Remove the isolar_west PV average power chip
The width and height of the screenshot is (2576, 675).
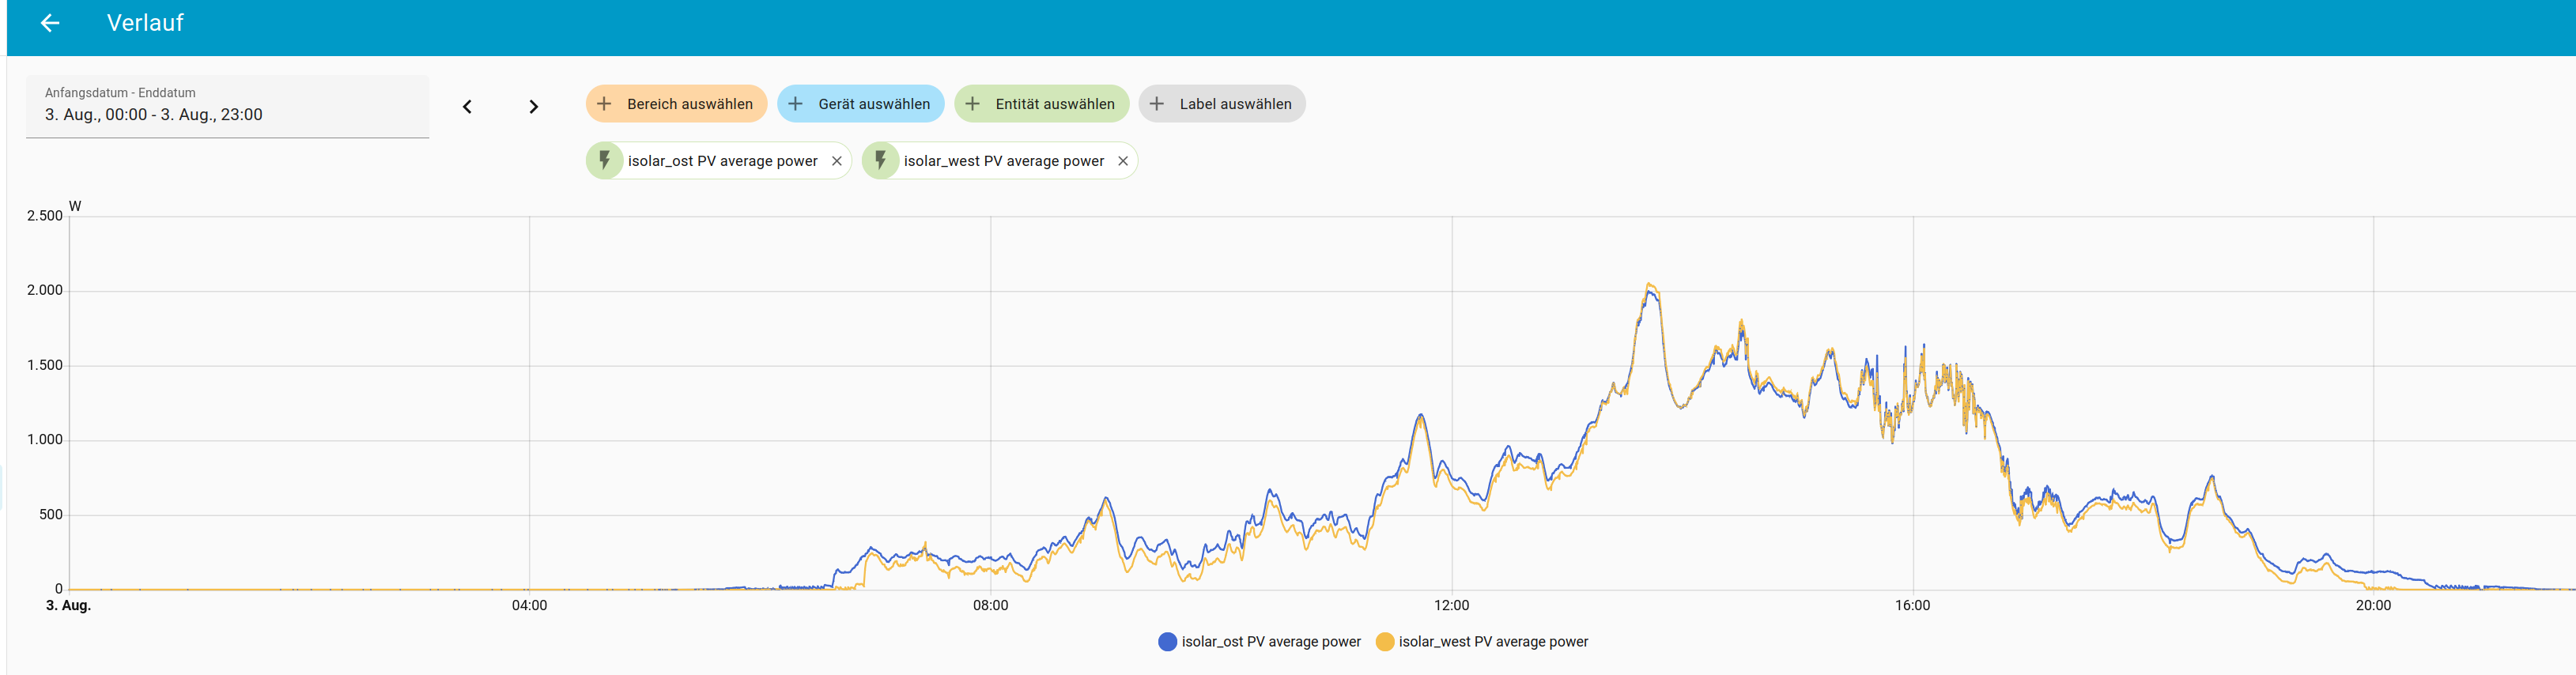pyautogui.click(x=1123, y=161)
